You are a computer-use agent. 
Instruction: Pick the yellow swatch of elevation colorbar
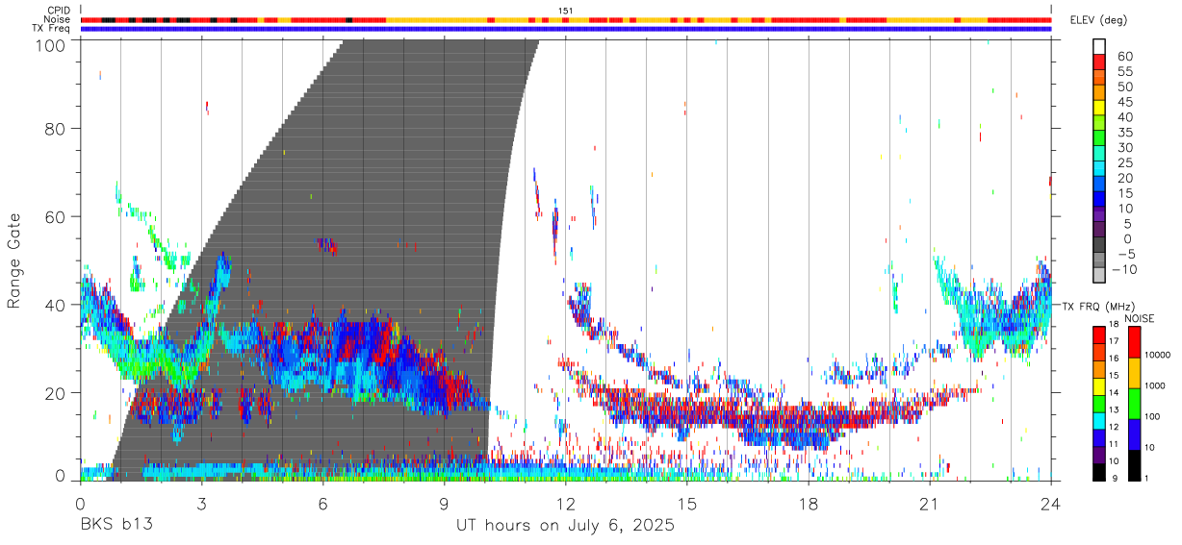[1099, 109]
